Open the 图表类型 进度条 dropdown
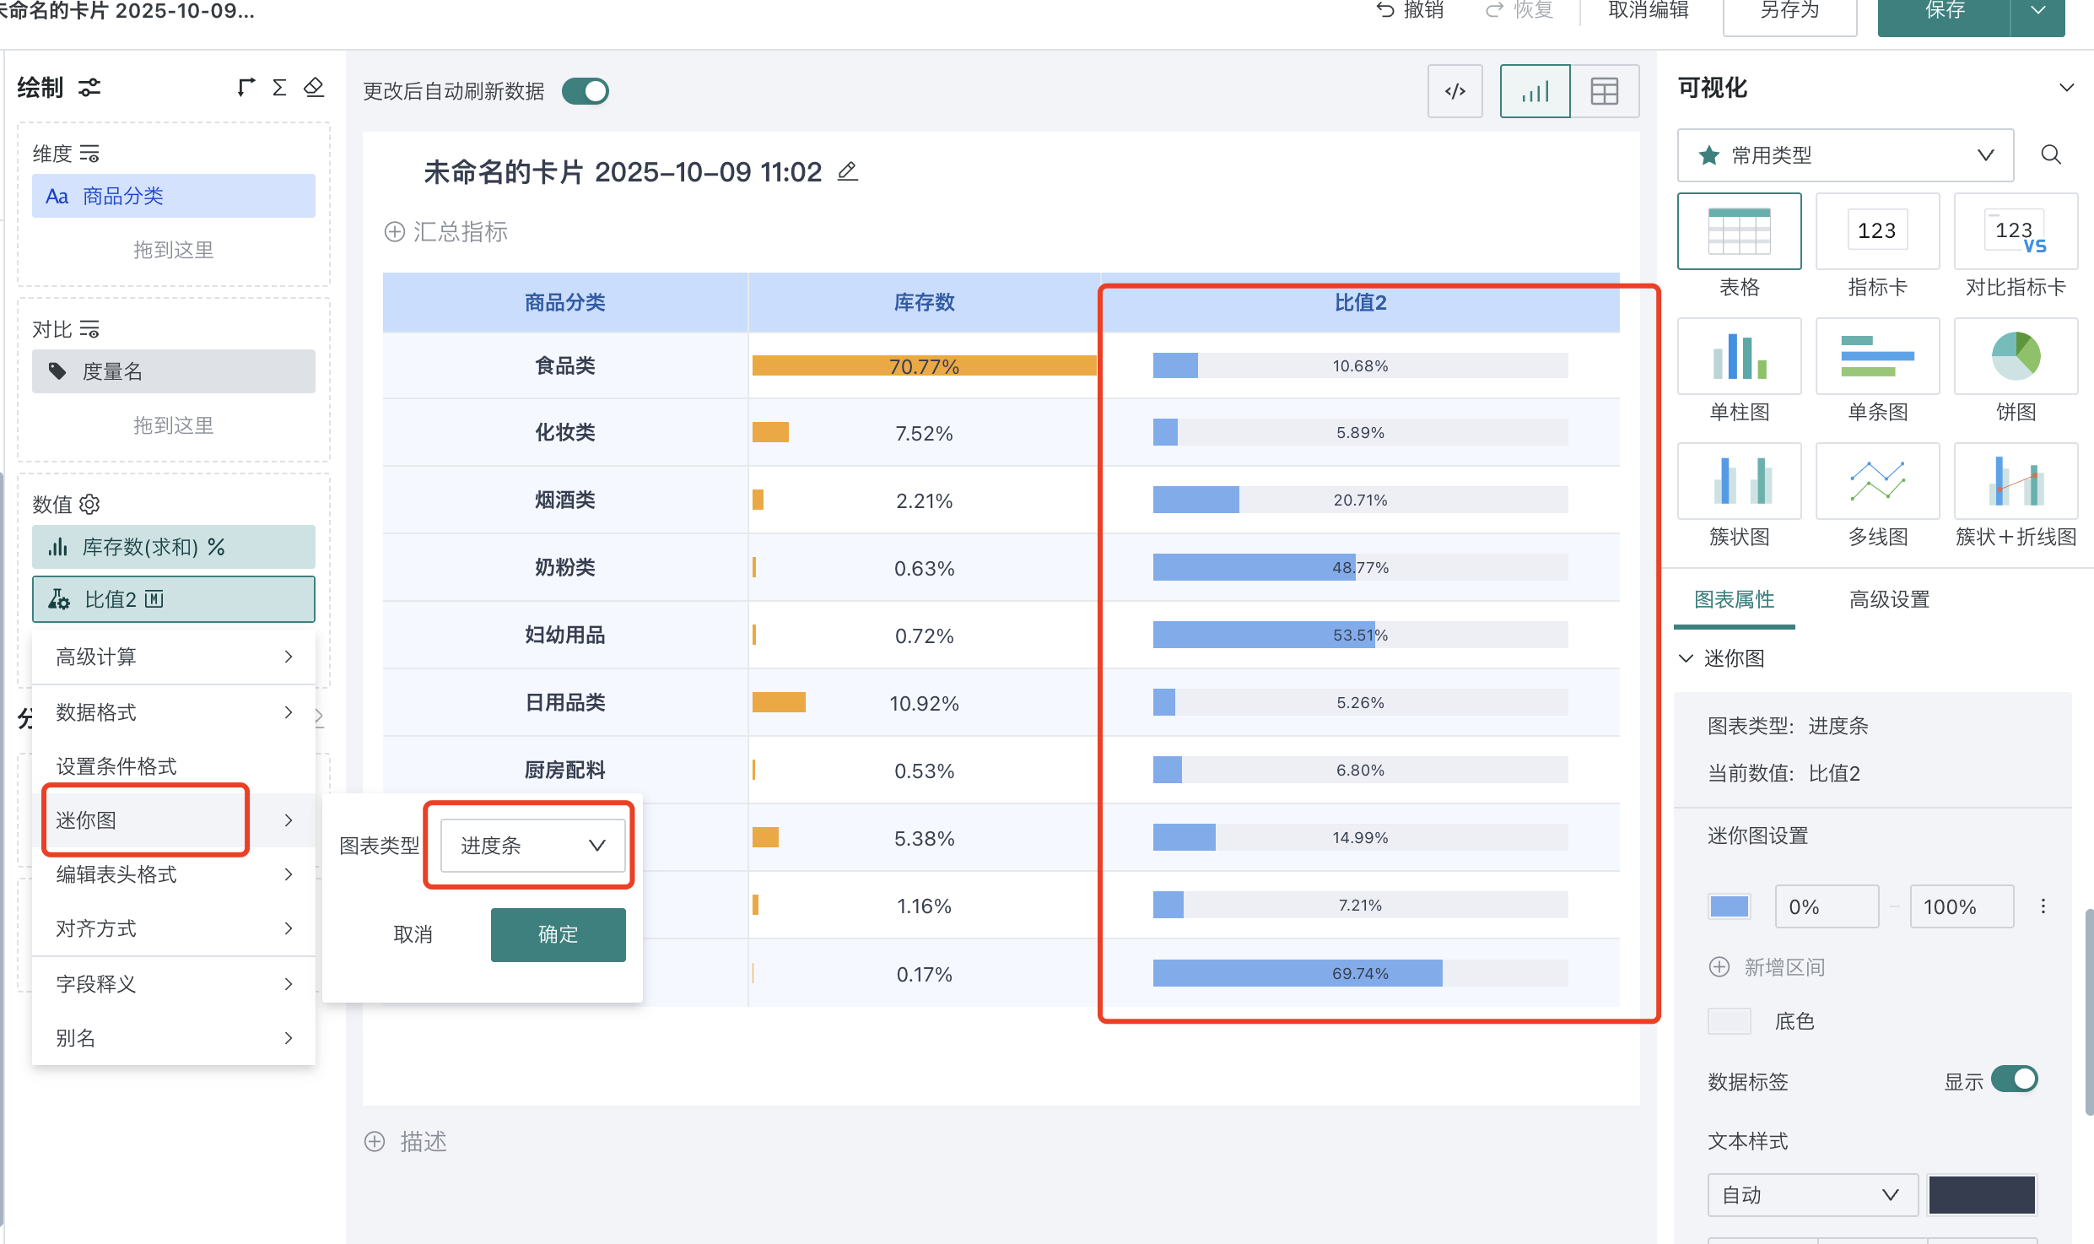Image resolution: width=2094 pixels, height=1244 pixels. [x=532, y=845]
